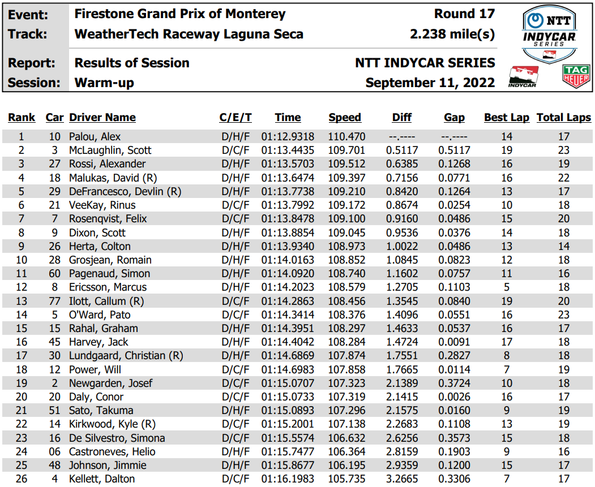The width and height of the screenshot is (595, 487).
Task: Select the Palou, Alex row
Action: point(297,136)
